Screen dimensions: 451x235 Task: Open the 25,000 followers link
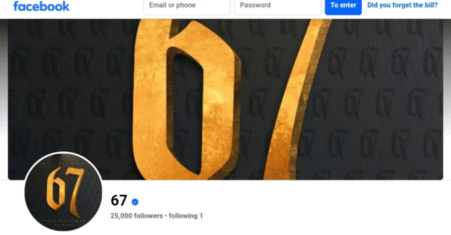[137, 216]
